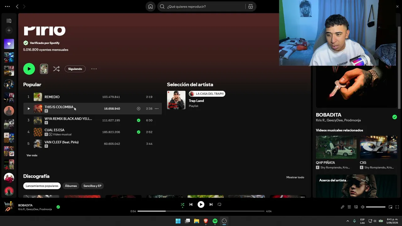Skip to next track

point(211,205)
